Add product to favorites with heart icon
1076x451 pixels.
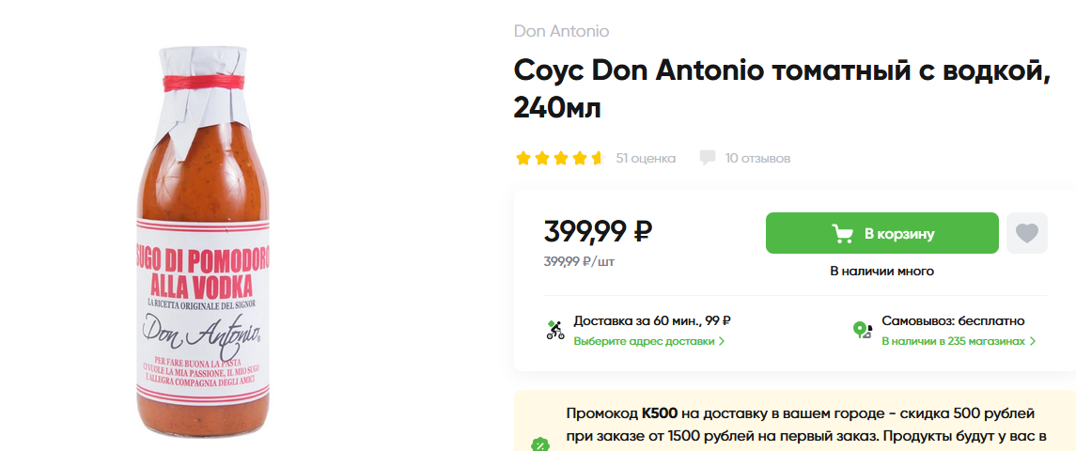click(1026, 233)
